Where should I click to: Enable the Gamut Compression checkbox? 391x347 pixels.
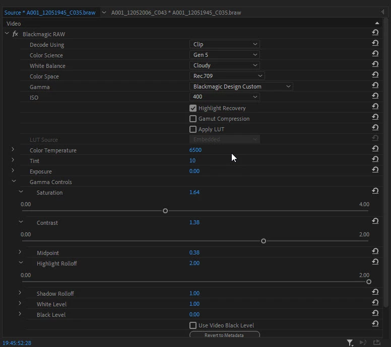click(193, 119)
